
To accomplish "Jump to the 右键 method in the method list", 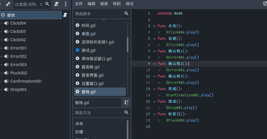I will tap(79, 132).
